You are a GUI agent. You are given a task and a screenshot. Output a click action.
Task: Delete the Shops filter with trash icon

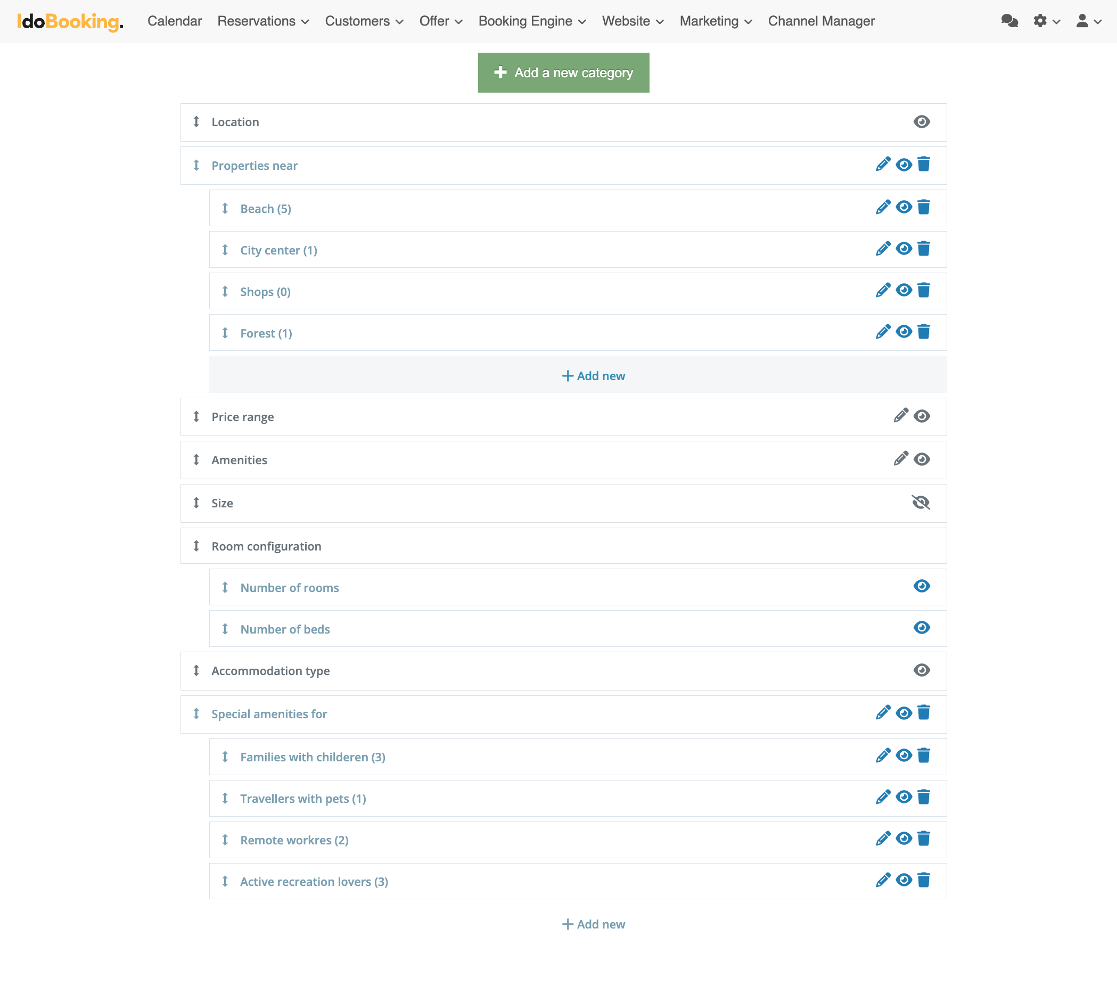point(924,291)
